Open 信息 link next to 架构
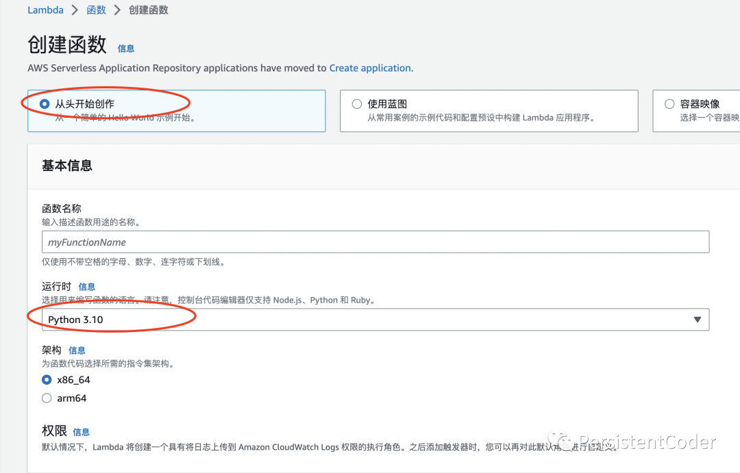 (x=77, y=350)
